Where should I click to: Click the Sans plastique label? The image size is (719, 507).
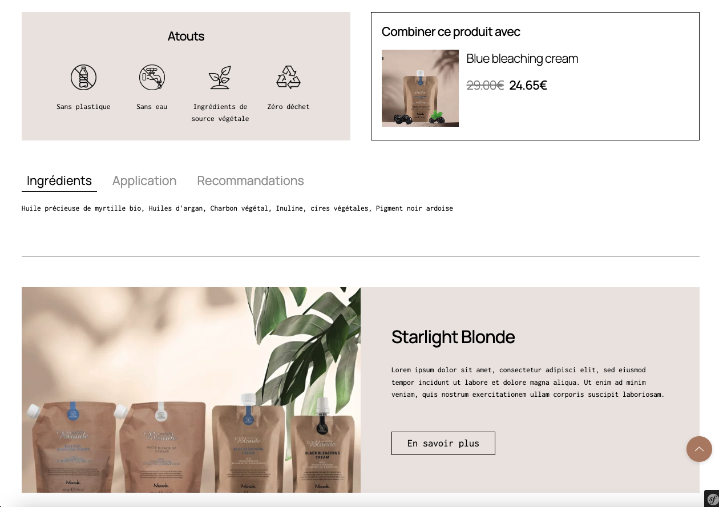pos(83,107)
